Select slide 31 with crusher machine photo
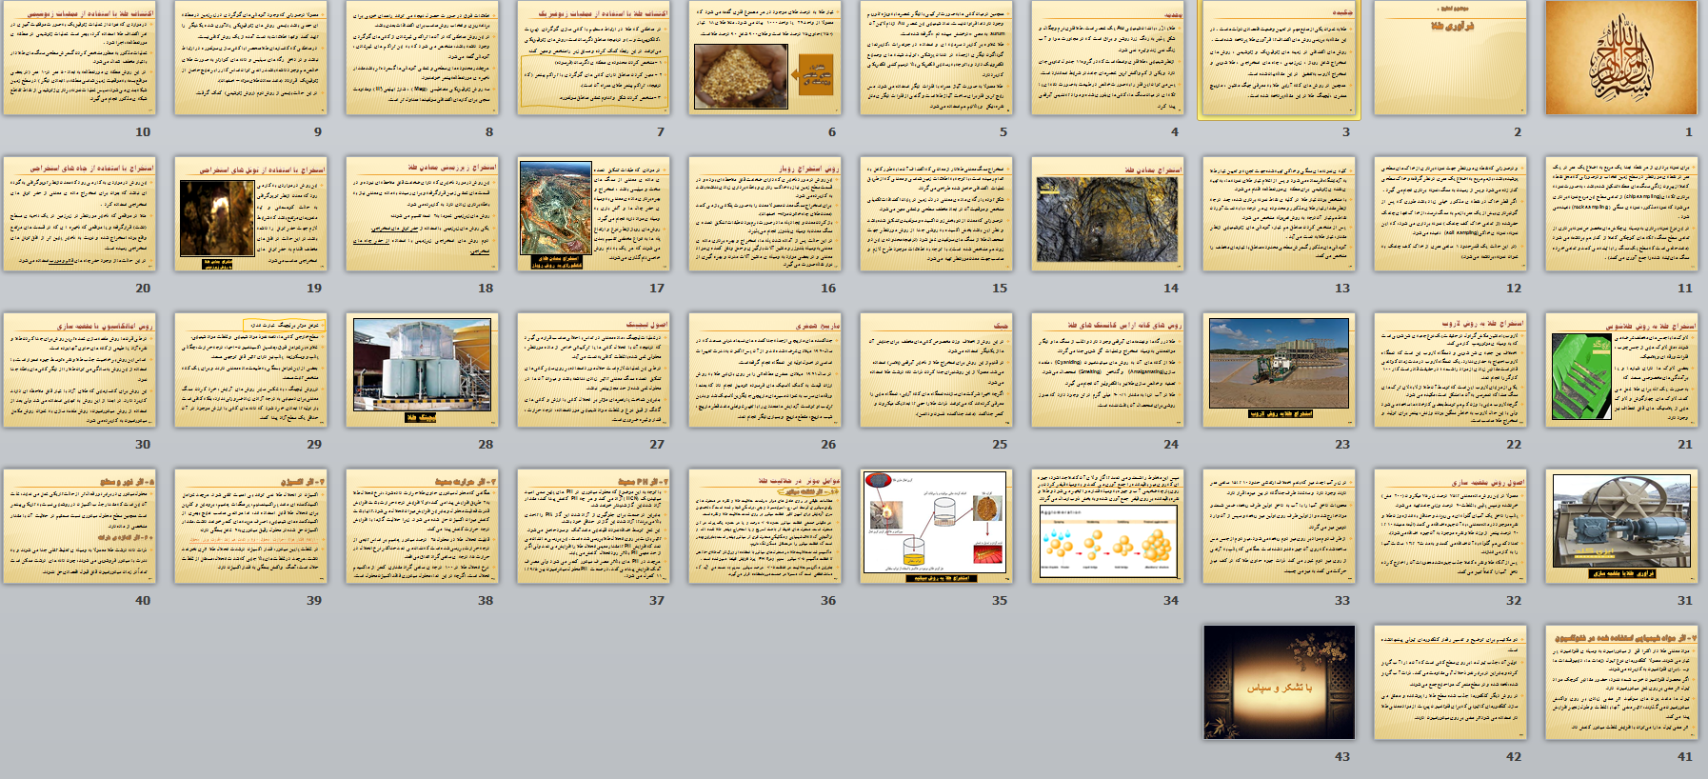This screenshot has width=1708, height=779. [1621, 527]
